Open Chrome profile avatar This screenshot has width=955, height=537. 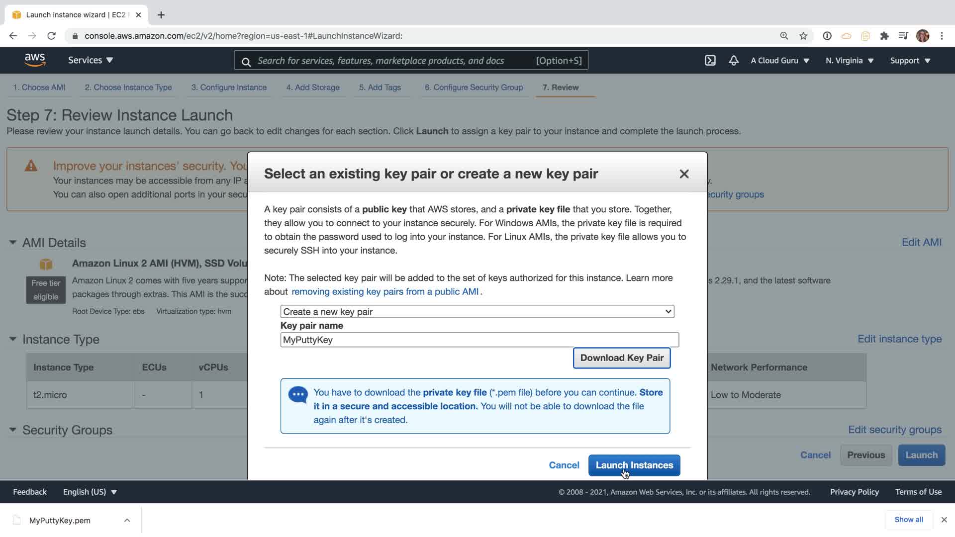[x=923, y=36]
